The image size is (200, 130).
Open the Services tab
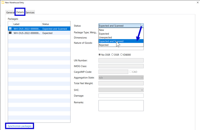[x=30, y=13]
